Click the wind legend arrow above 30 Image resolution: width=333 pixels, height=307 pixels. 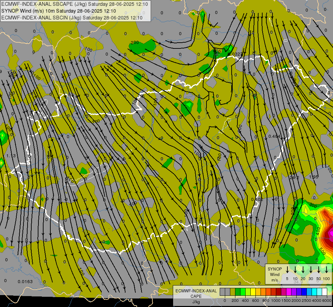click(x=311, y=269)
